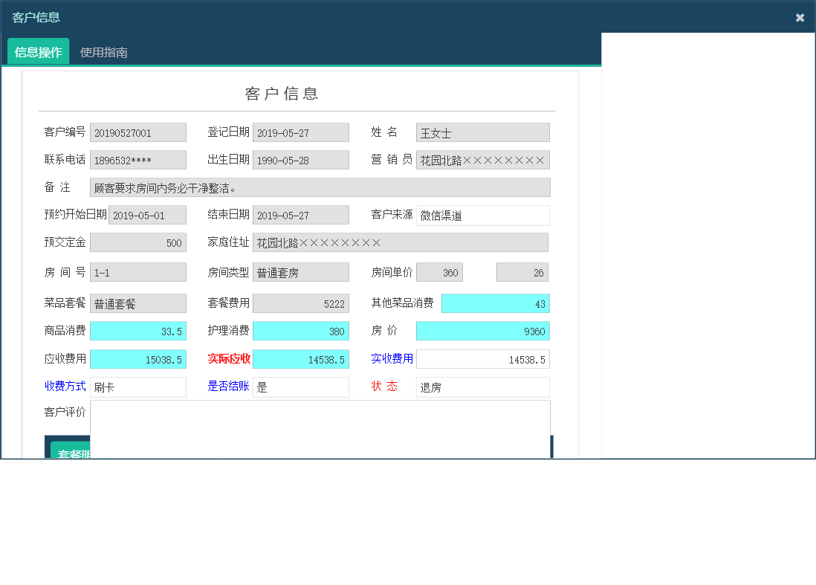Open the 菜品套餐 selector showing 普通套餐
816x585 pixels.
click(138, 303)
